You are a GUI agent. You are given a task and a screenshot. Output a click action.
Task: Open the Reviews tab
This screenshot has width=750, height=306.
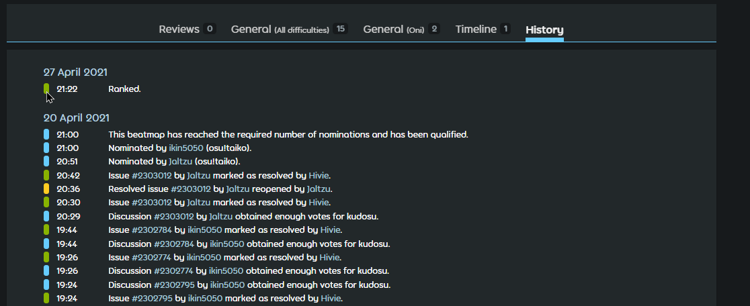pos(187,29)
